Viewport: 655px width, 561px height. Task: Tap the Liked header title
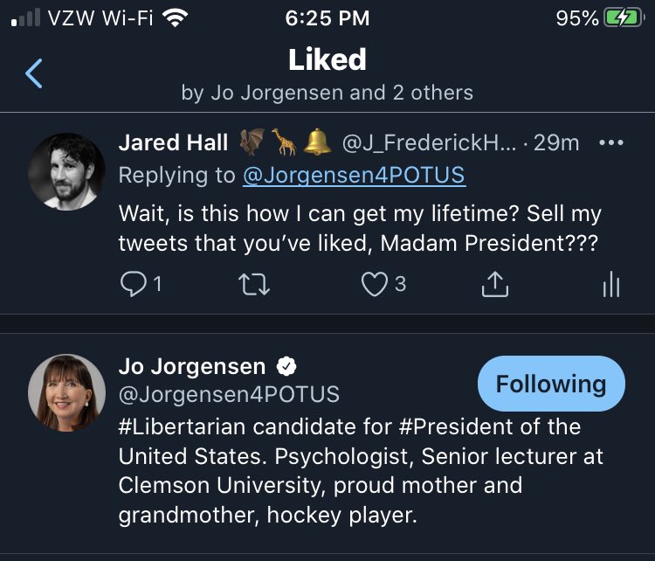[327, 59]
